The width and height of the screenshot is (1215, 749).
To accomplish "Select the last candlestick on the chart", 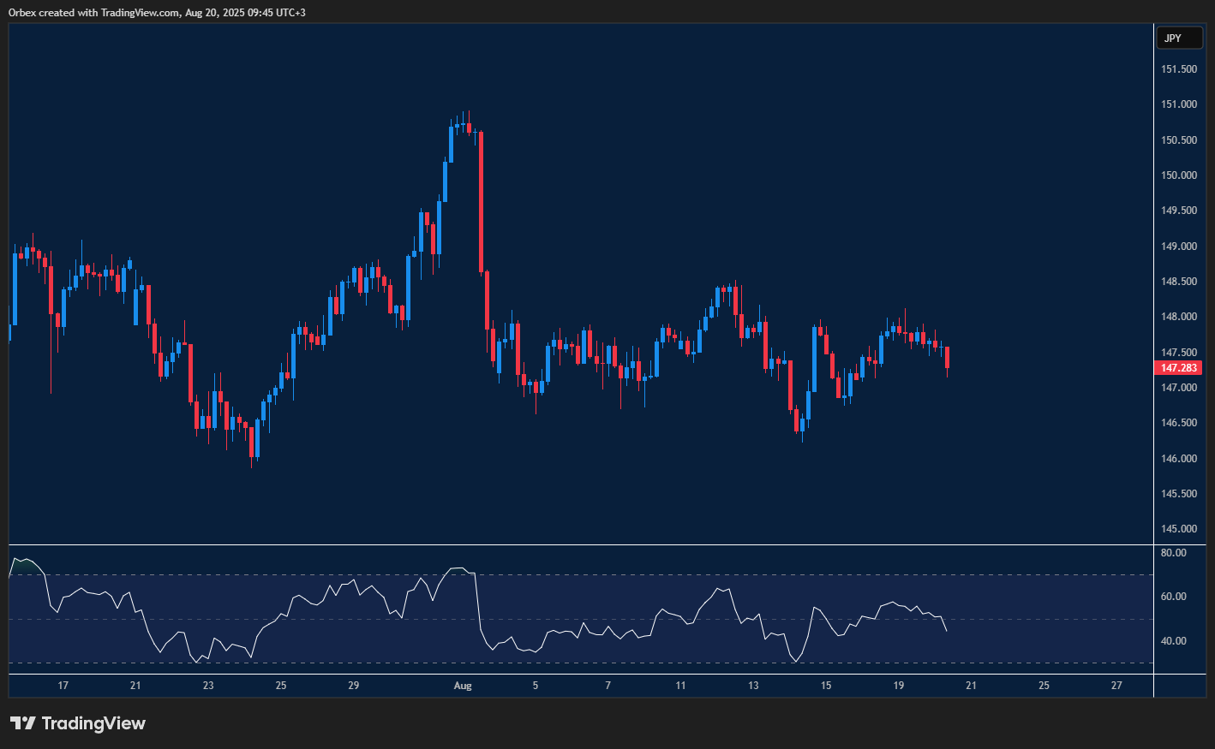I will [x=947, y=360].
